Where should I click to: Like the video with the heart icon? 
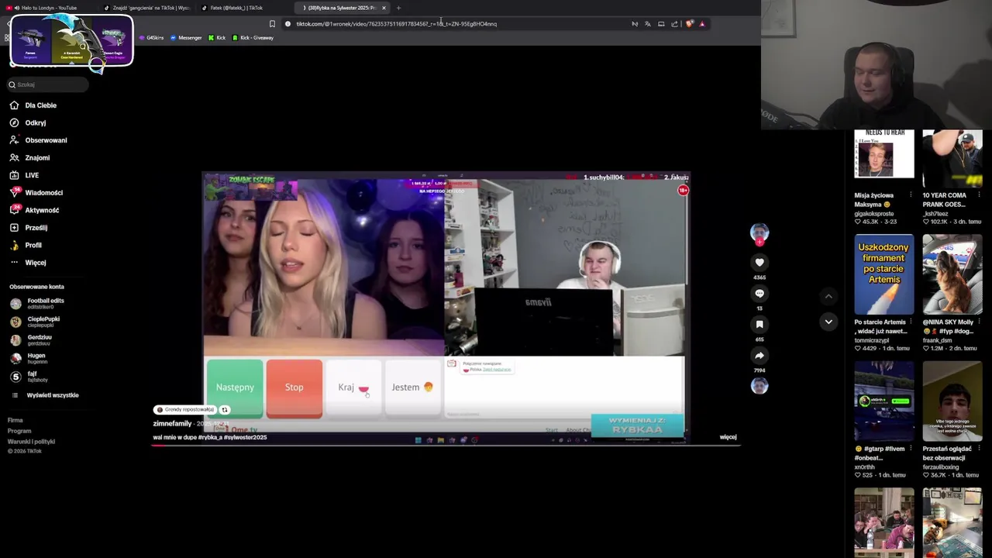click(x=759, y=262)
